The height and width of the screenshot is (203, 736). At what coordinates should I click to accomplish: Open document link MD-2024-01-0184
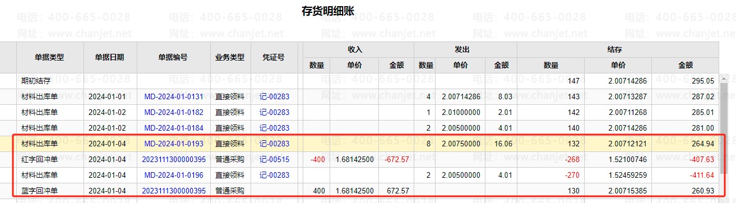click(174, 128)
